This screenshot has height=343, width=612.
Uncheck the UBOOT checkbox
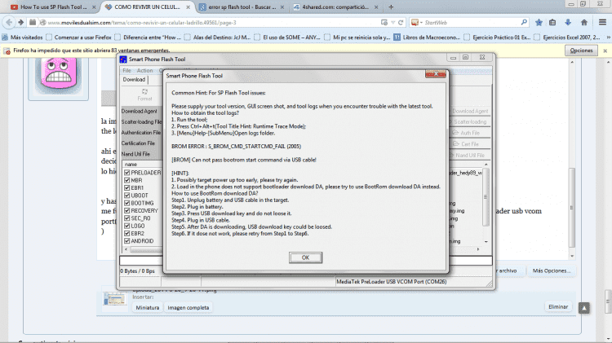pos(126,196)
